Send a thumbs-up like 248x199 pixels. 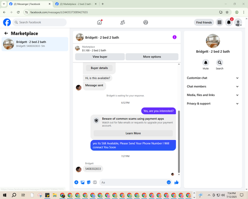pos(177,183)
